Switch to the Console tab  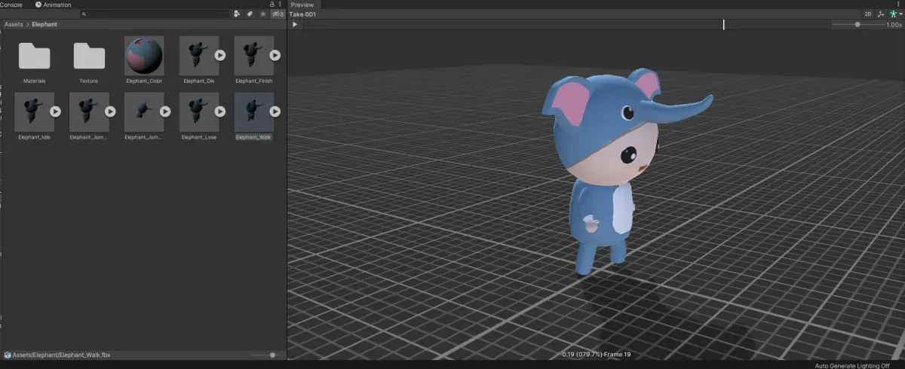(11, 5)
